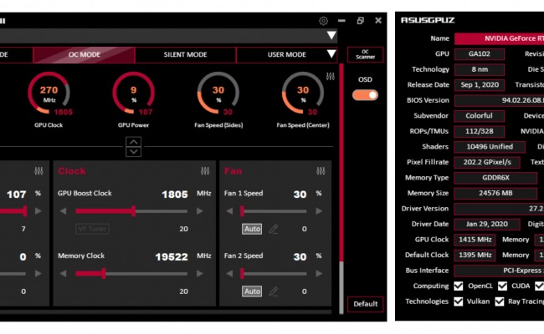Increase the 0% slider with right arrow
544x334 pixels.
(x=38, y=274)
